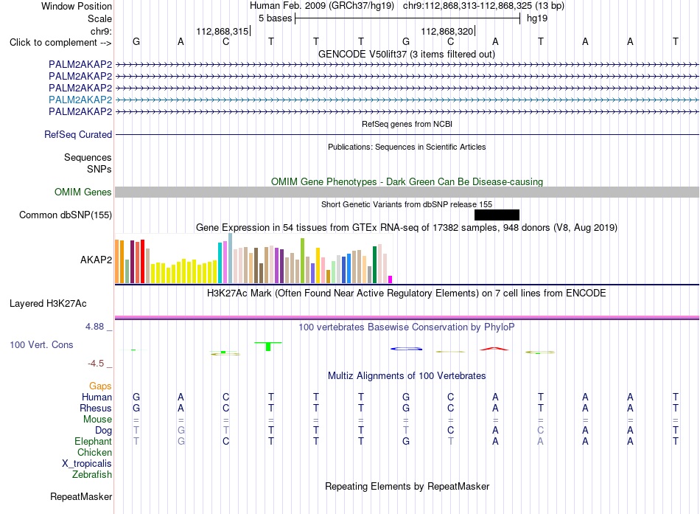The height and width of the screenshot is (514, 700).
Task: Click the 100 Vert. Cons label
Action: [x=41, y=344]
